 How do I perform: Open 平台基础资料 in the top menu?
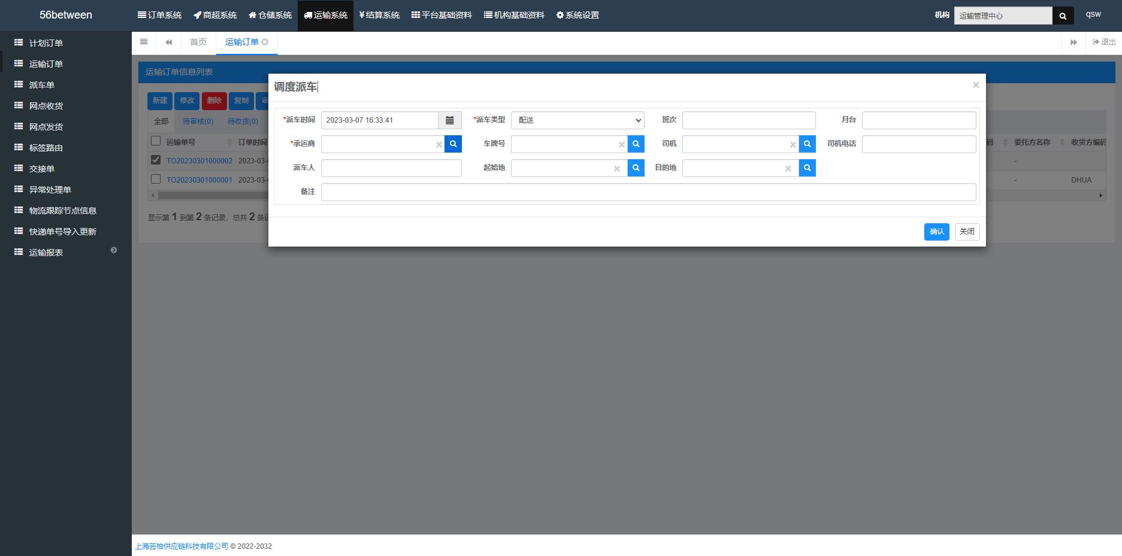441,16
